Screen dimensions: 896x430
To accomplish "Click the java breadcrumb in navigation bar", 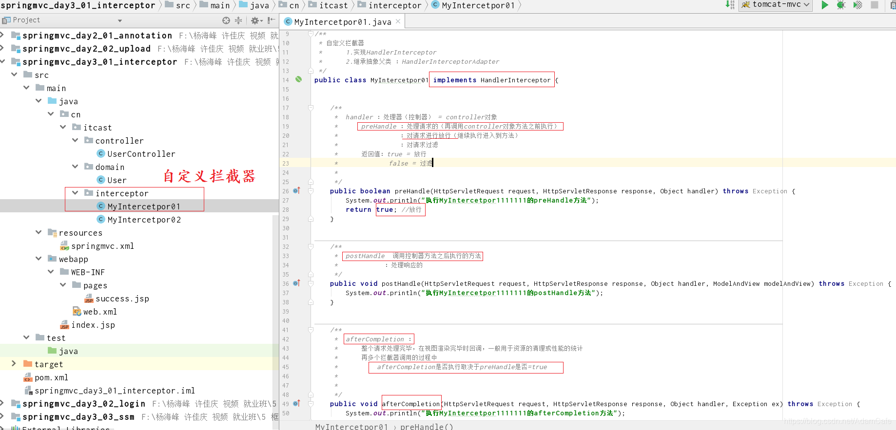I will (254, 5).
